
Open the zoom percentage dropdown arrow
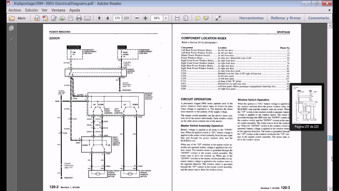[166, 18]
